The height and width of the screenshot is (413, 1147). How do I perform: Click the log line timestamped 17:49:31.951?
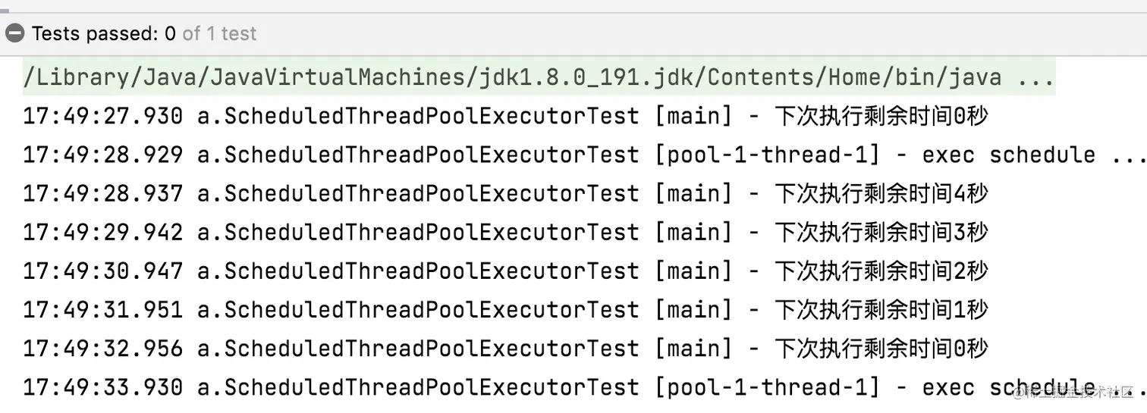click(x=506, y=309)
